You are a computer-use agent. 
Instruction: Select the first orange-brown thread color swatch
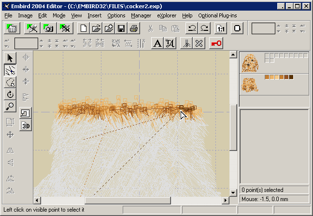click(267, 77)
